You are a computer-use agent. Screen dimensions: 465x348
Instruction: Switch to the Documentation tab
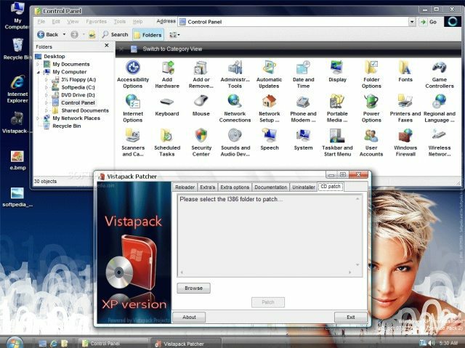(271, 187)
